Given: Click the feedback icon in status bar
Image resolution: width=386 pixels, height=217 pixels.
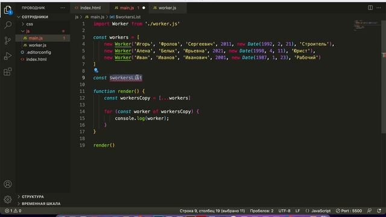Looking at the screenshot, I should [369, 210].
